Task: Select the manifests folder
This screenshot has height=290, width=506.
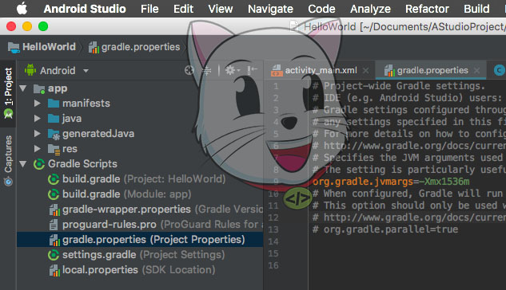Action: pyautogui.click(x=86, y=104)
